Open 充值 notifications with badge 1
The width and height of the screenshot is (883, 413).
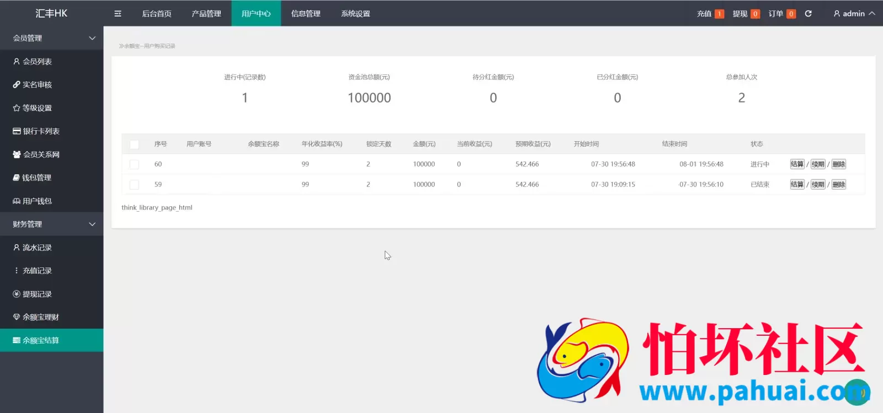coord(710,14)
